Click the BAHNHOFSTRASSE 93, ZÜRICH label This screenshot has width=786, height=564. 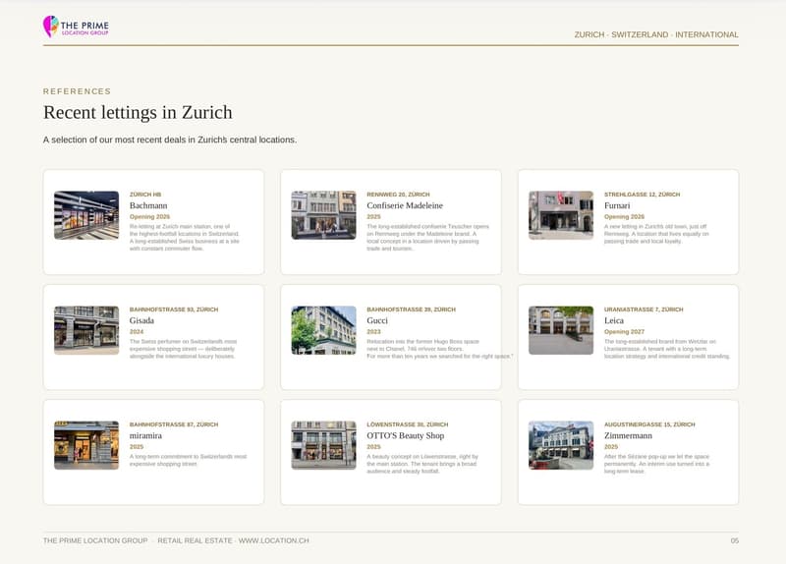point(174,310)
